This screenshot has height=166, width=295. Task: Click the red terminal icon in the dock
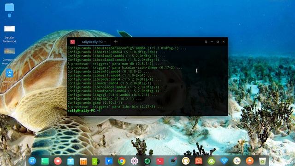pyautogui.click(x=160, y=161)
